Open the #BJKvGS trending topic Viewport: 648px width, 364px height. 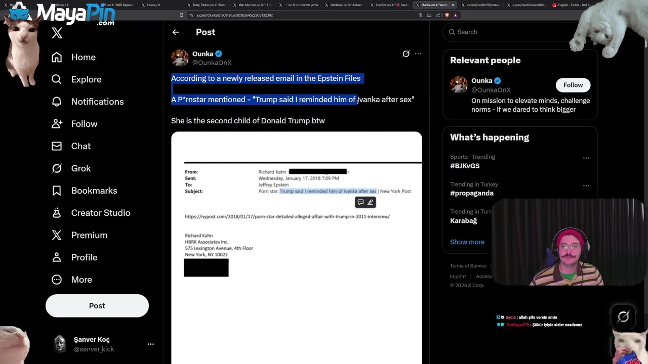[x=465, y=166]
